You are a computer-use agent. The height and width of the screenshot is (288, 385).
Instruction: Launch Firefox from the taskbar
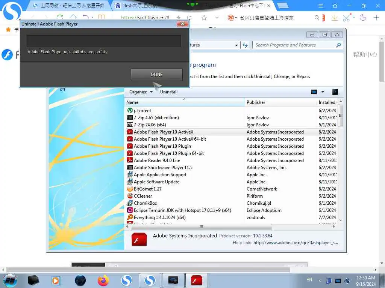coord(103,280)
